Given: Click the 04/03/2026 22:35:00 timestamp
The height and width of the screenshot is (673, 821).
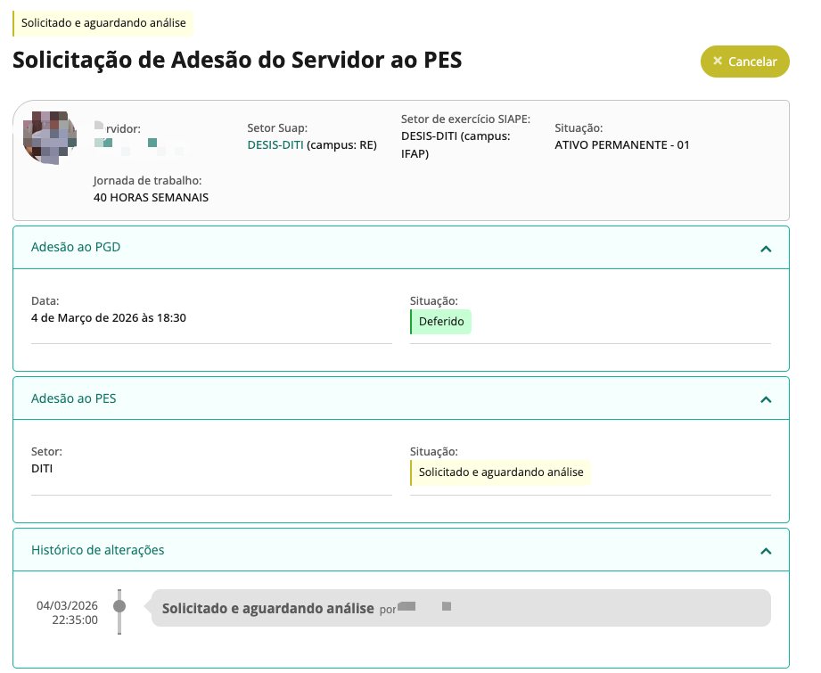Looking at the screenshot, I should [x=67, y=612].
